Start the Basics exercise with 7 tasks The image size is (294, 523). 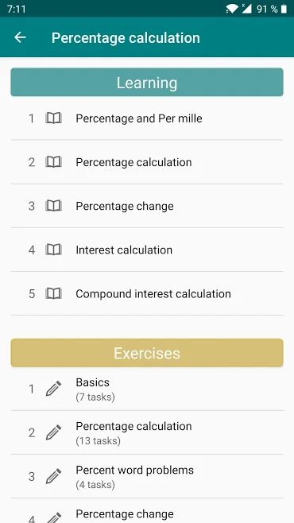tap(147, 389)
